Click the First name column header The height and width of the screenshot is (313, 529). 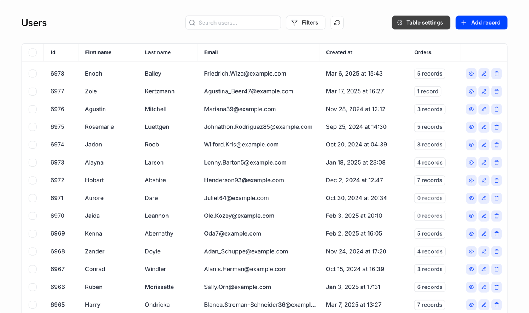coord(98,52)
